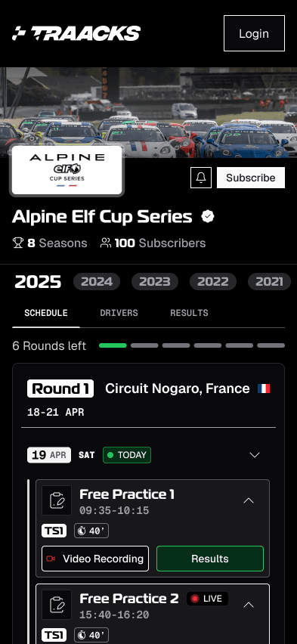Click the Login button

tap(254, 33)
